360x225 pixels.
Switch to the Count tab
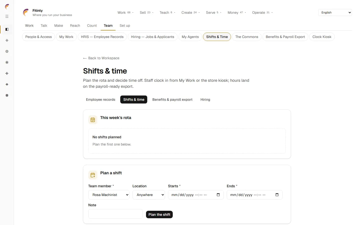click(x=92, y=25)
